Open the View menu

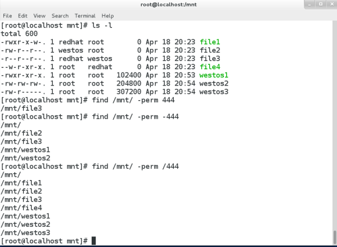pyautogui.click(x=39, y=16)
